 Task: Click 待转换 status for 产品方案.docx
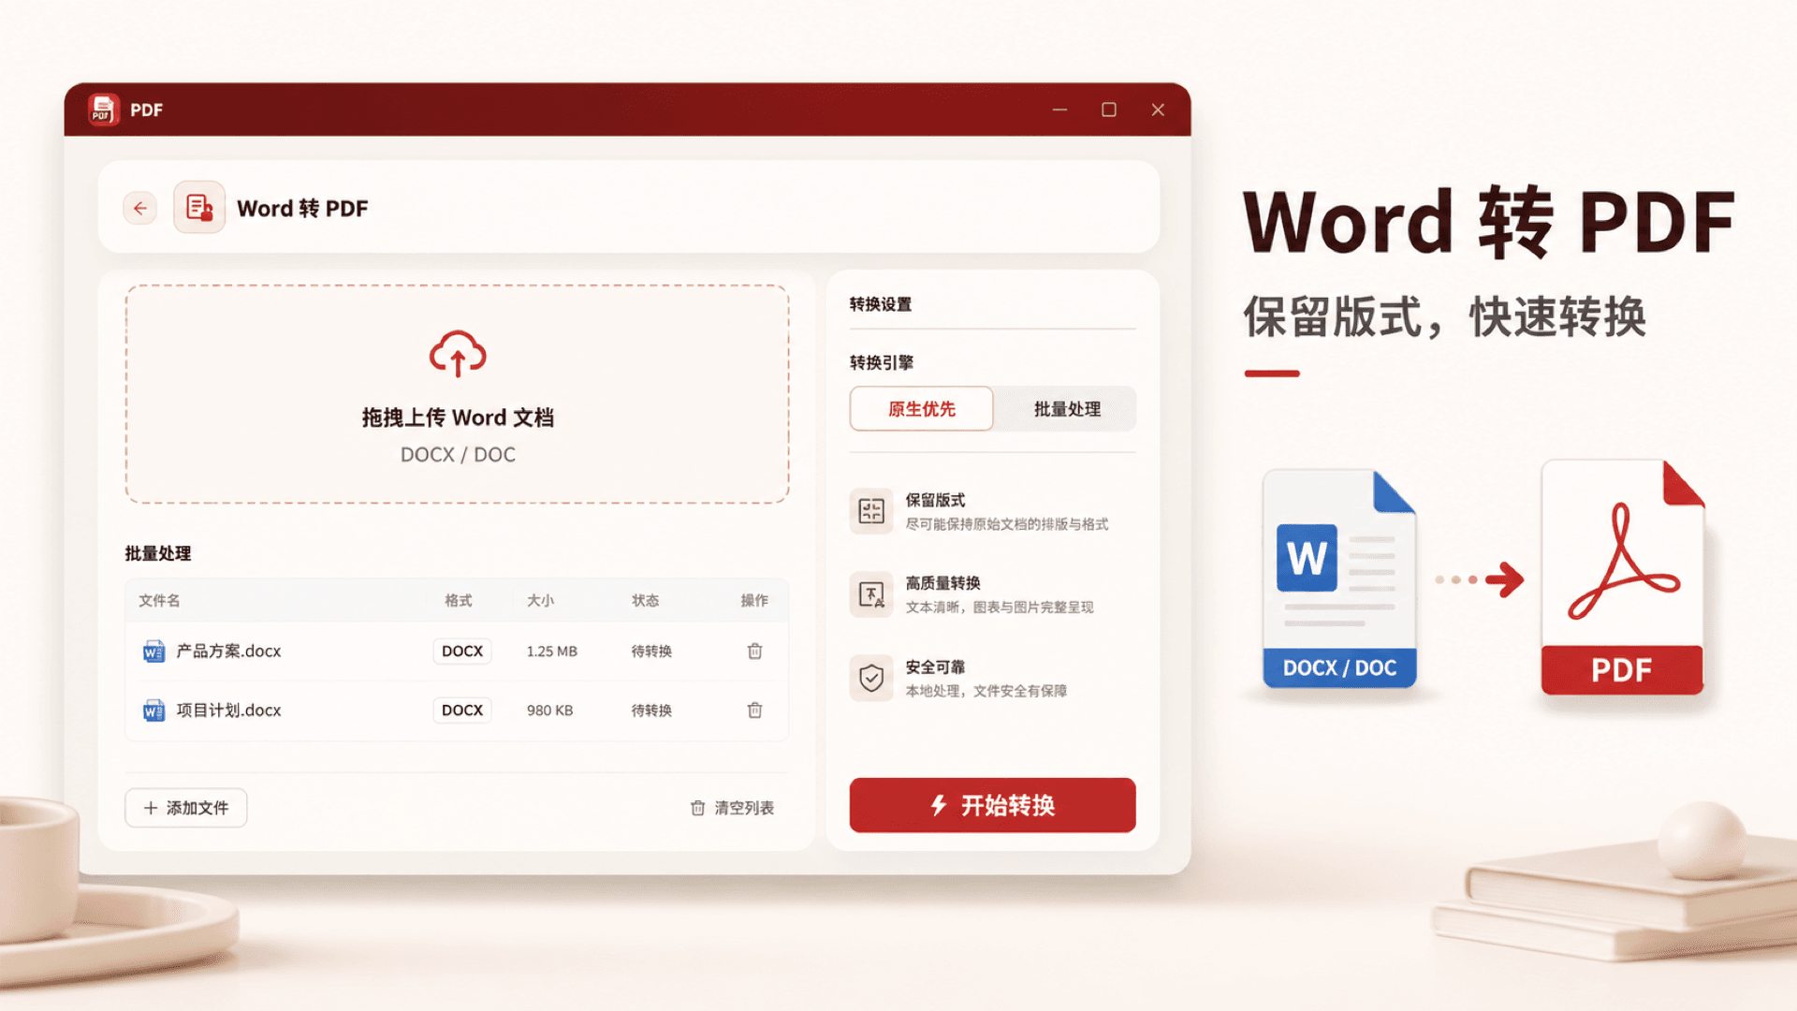click(x=651, y=652)
